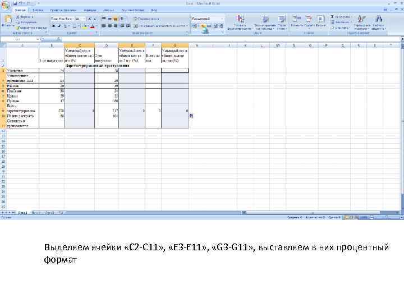Align cell text to top
This screenshot has width=404, height=303.
[104, 19]
